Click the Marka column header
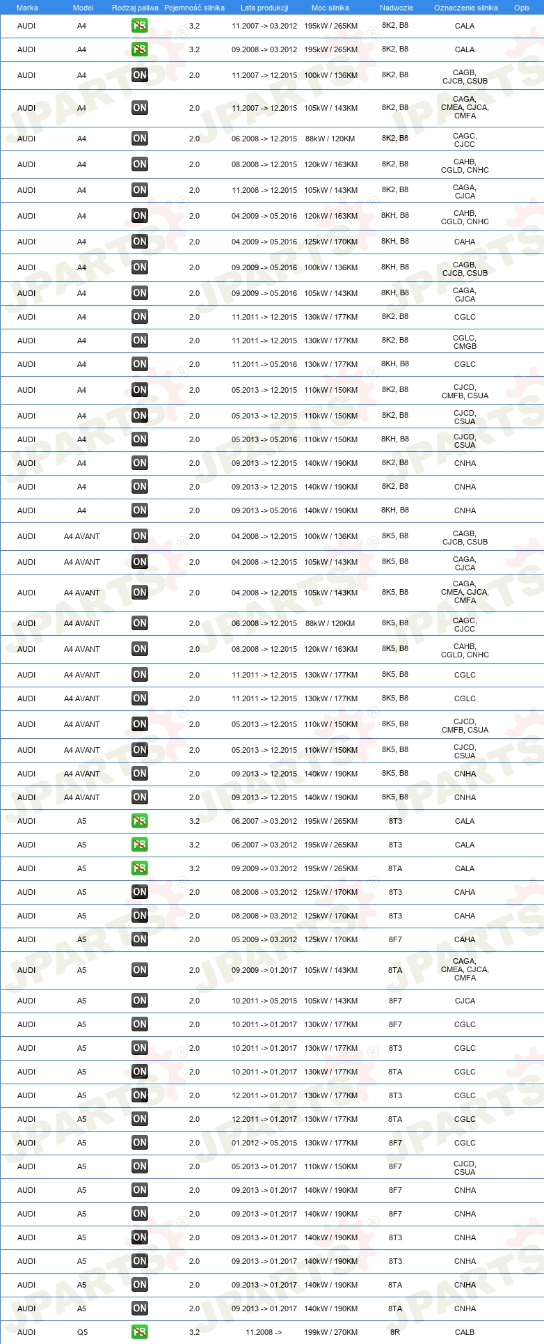This screenshot has height=1344, width=544. tap(27, 8)
